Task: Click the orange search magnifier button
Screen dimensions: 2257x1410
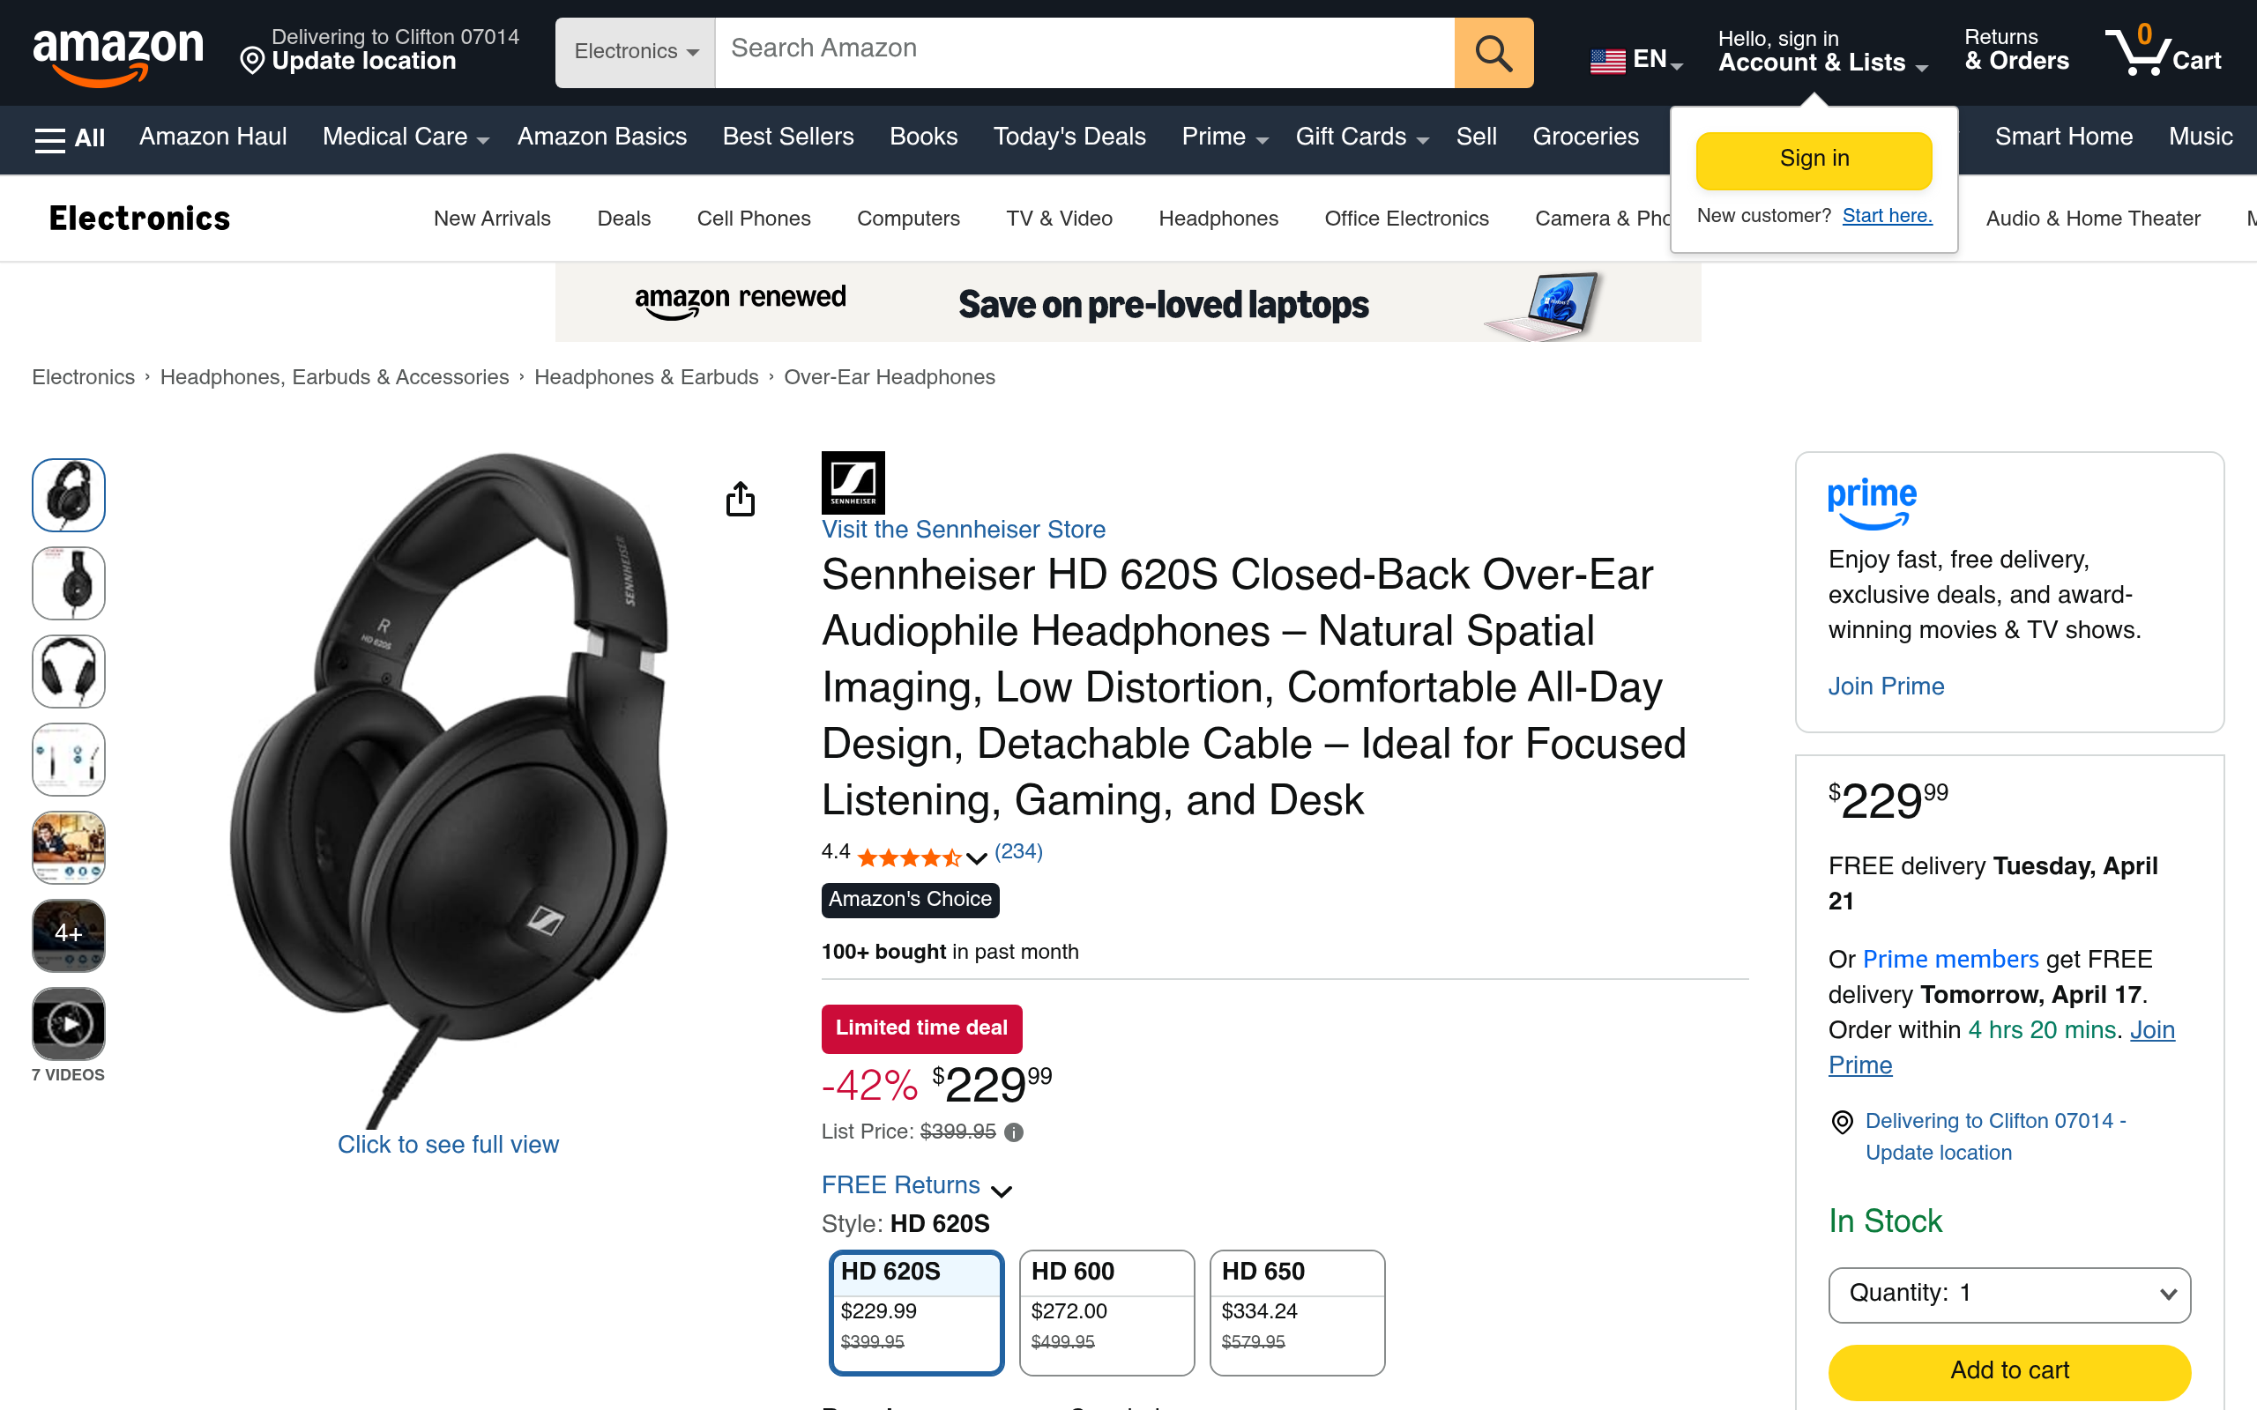Action: [x=1493, y=53]
